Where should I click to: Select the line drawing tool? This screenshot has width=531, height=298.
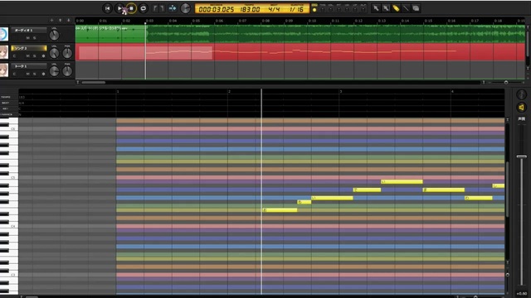(x=406, y=8)
